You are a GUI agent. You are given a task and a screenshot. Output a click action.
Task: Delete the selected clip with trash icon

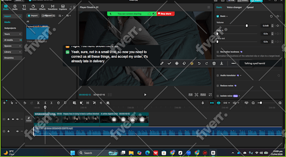click(58, 103)
